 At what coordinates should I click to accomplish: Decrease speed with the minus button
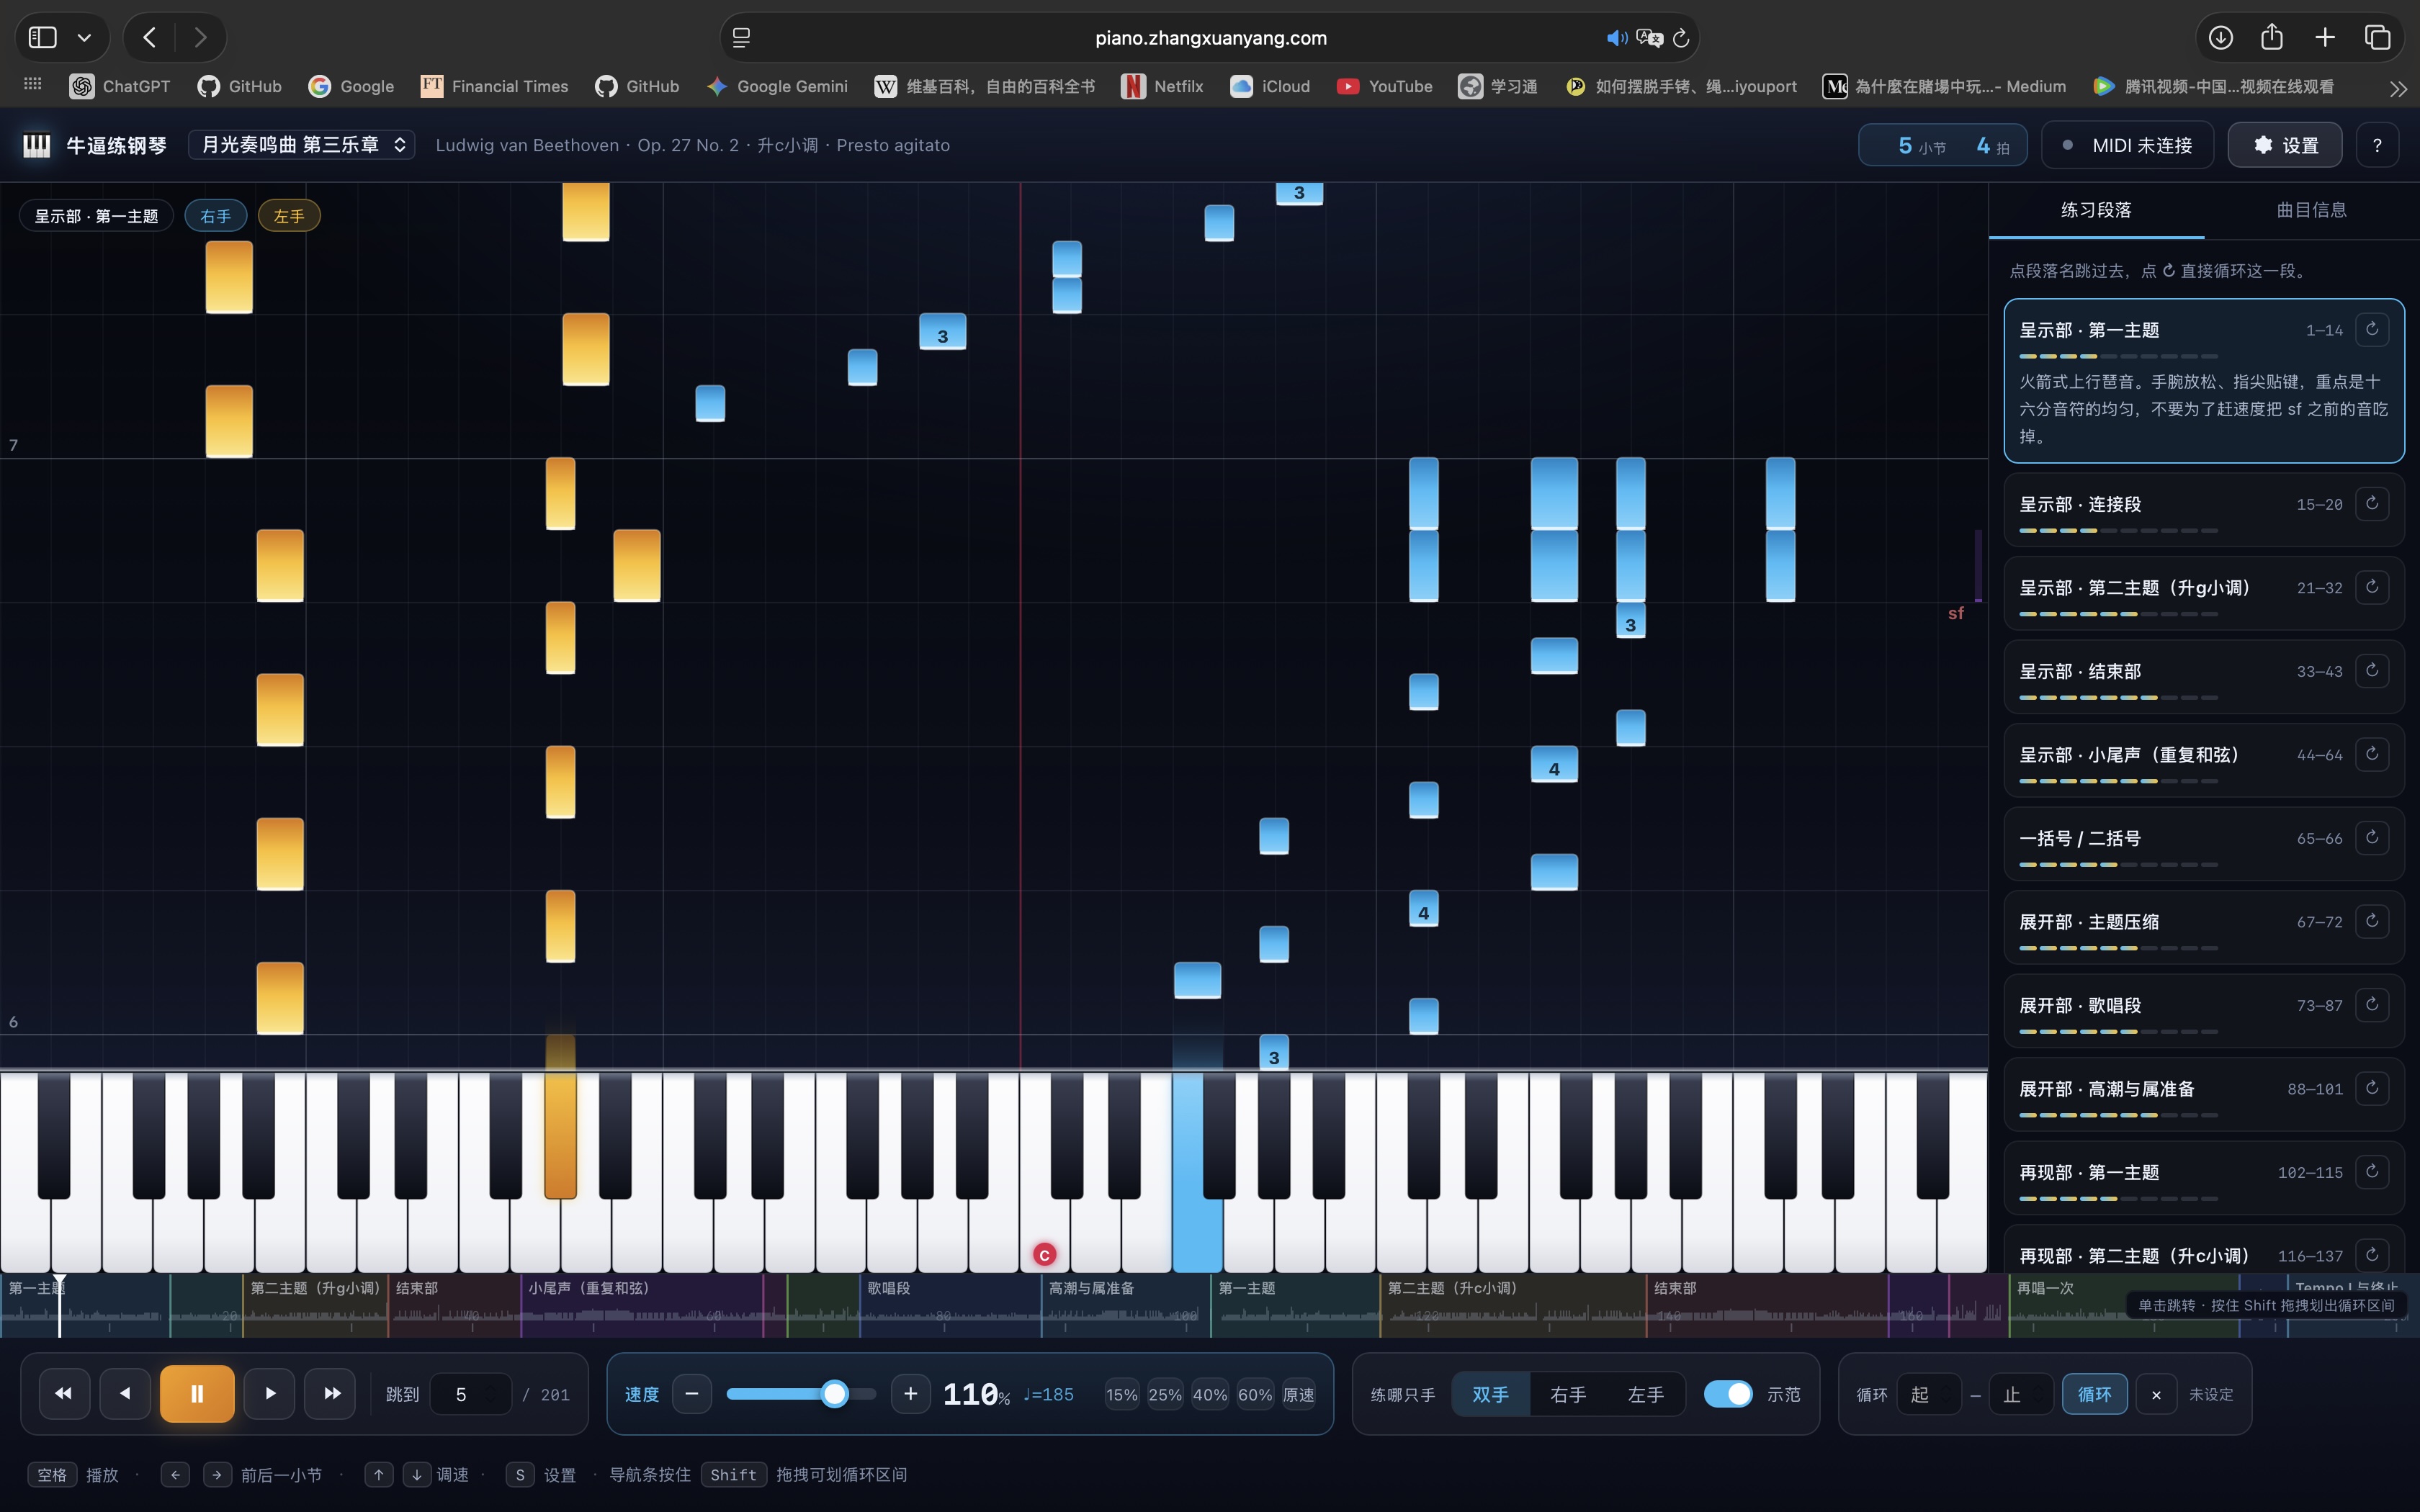[x=691, y=1393]
